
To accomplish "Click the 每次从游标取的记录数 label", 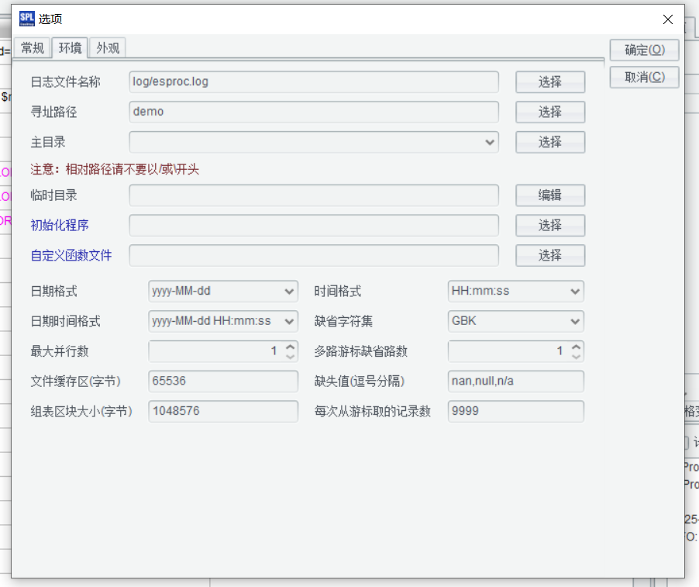I will [x=372, y=411].
